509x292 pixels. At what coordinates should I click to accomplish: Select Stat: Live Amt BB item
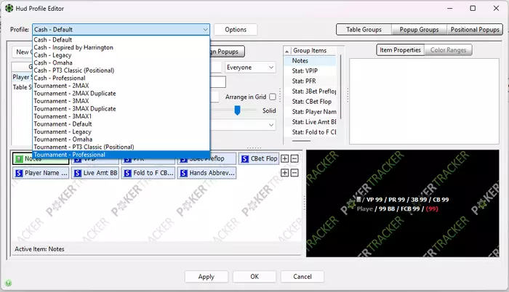point(310,122)
